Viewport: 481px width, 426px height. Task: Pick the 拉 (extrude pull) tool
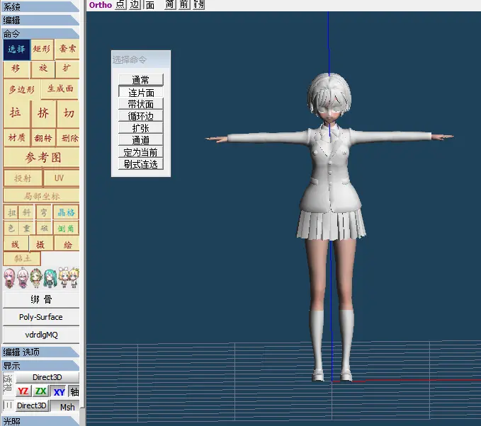[16, 113]
